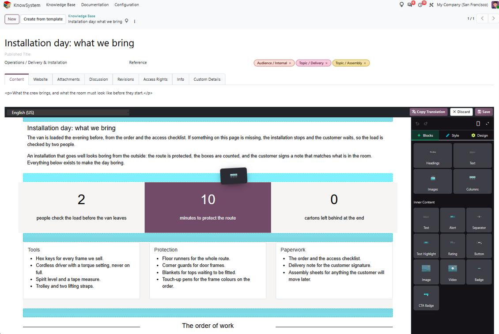Remove the Topic / Delivery tag

(326, 63)
